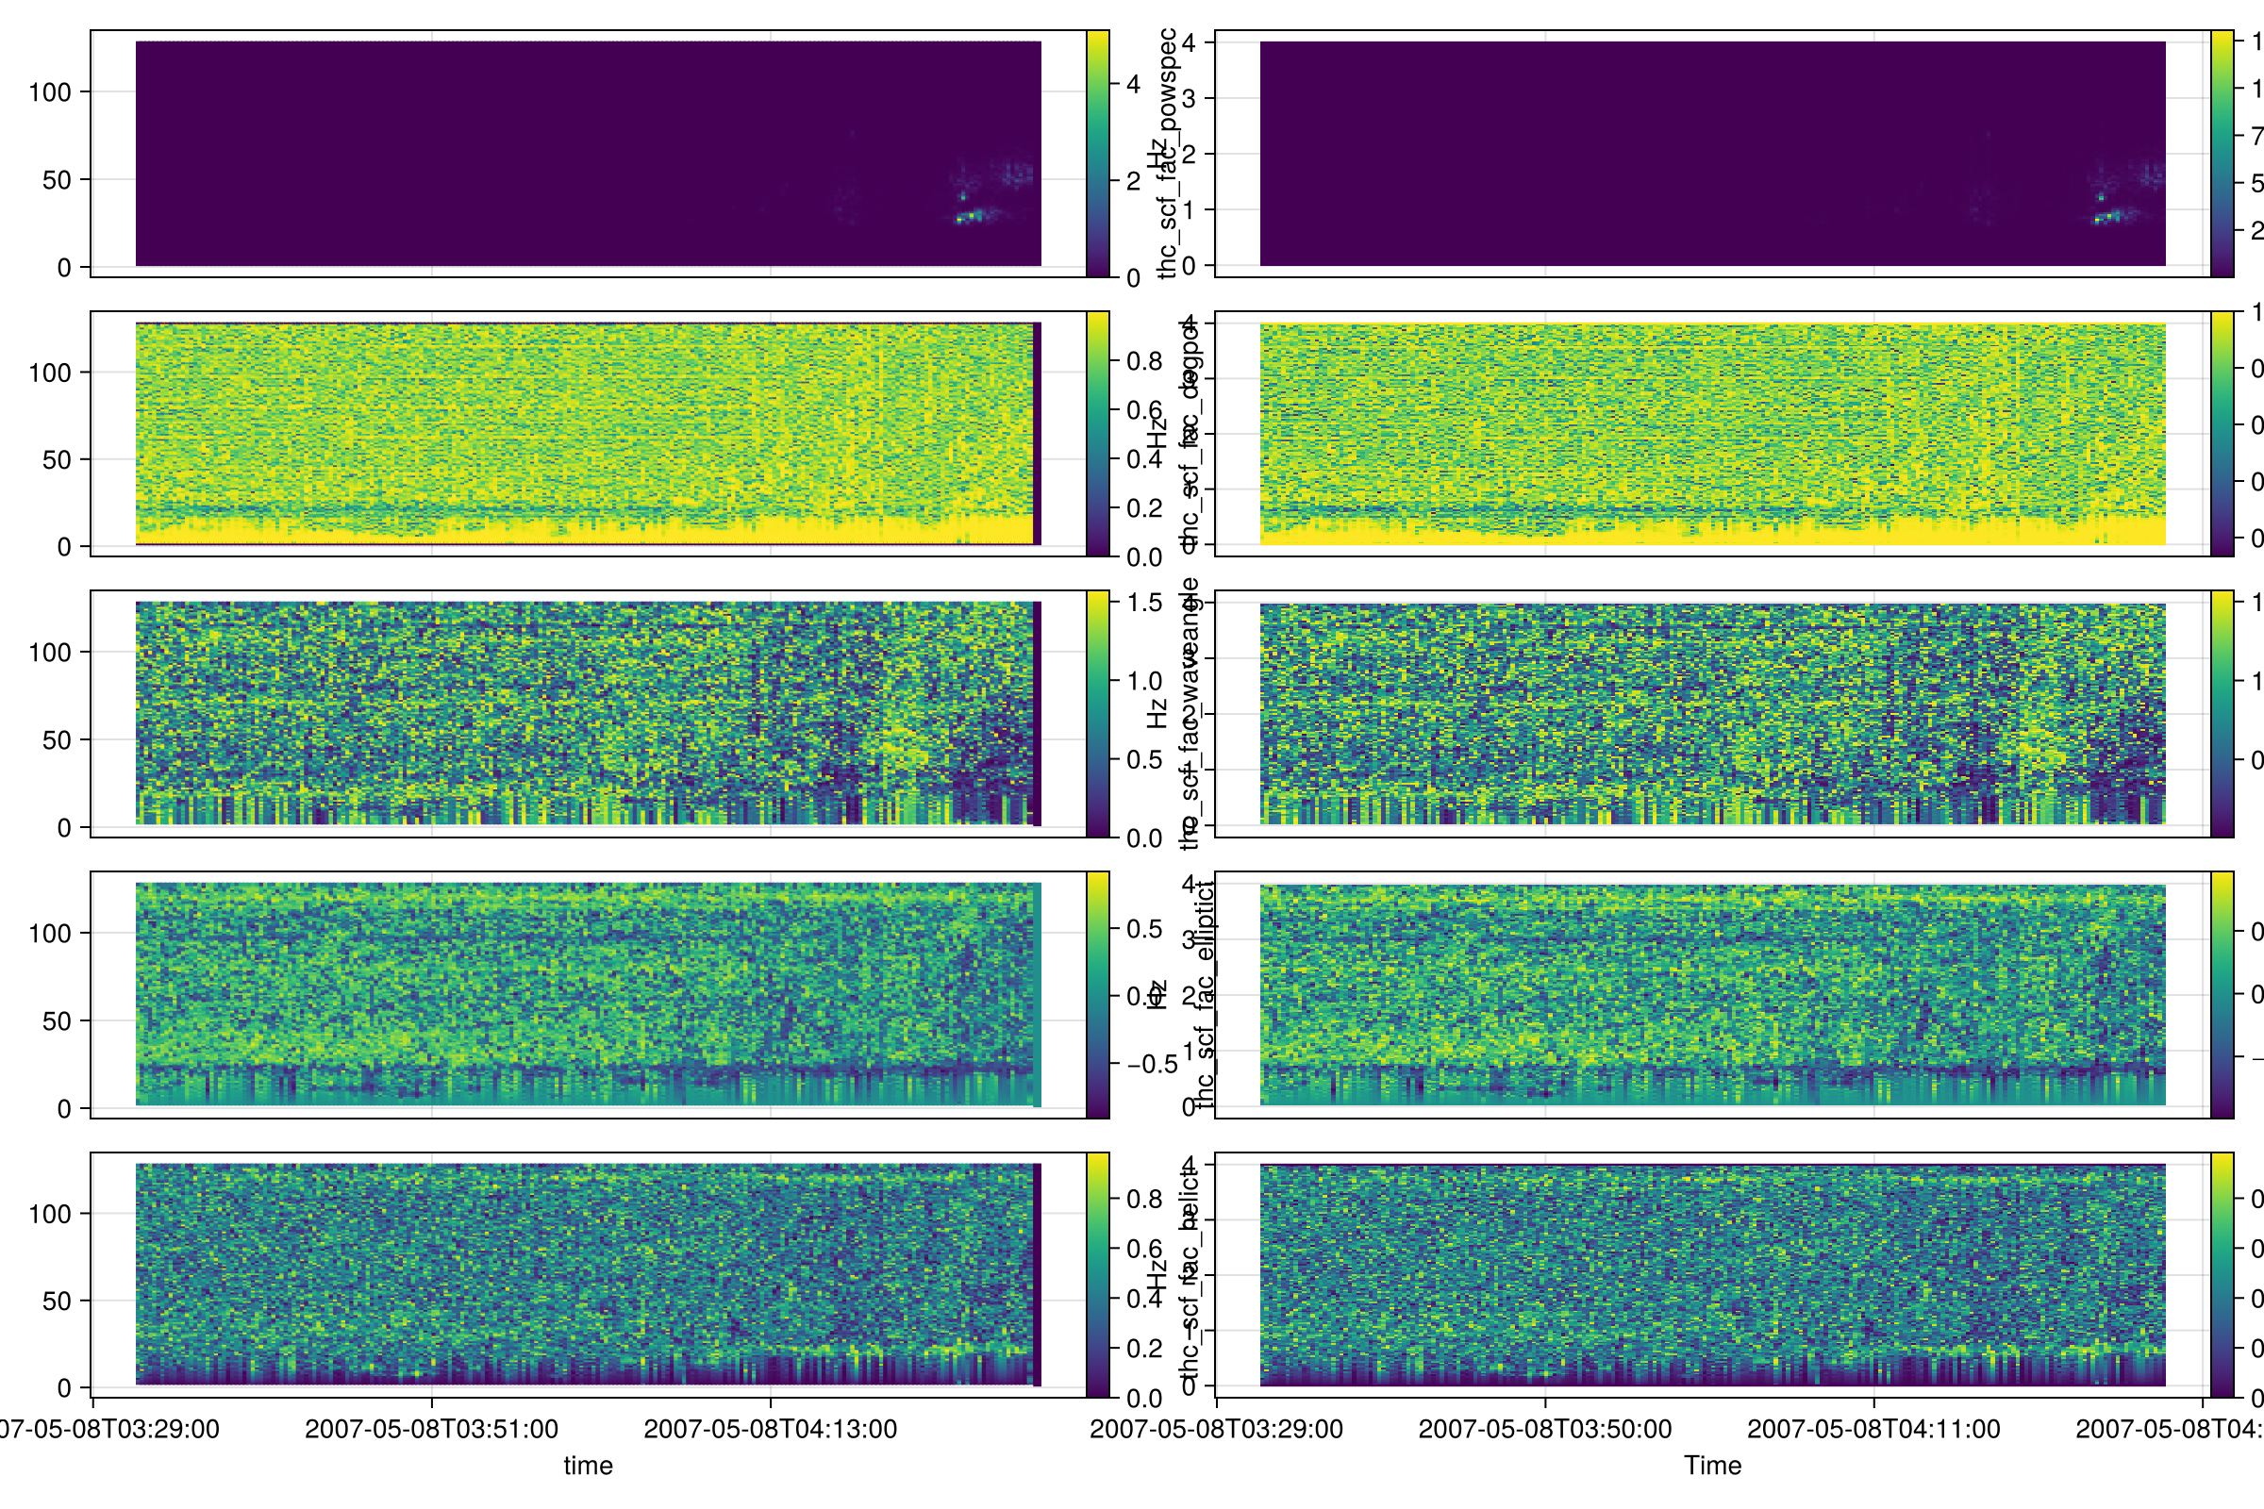Click the 'thc_scf_fac_helict' colorbar label
2264x1509 pixels.
click(1190, 1275)
